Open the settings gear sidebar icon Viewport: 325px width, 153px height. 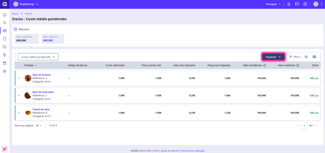point(5,71)
